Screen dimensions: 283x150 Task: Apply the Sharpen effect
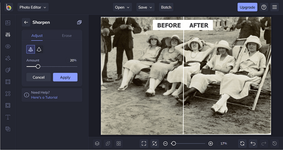(65, 77)
